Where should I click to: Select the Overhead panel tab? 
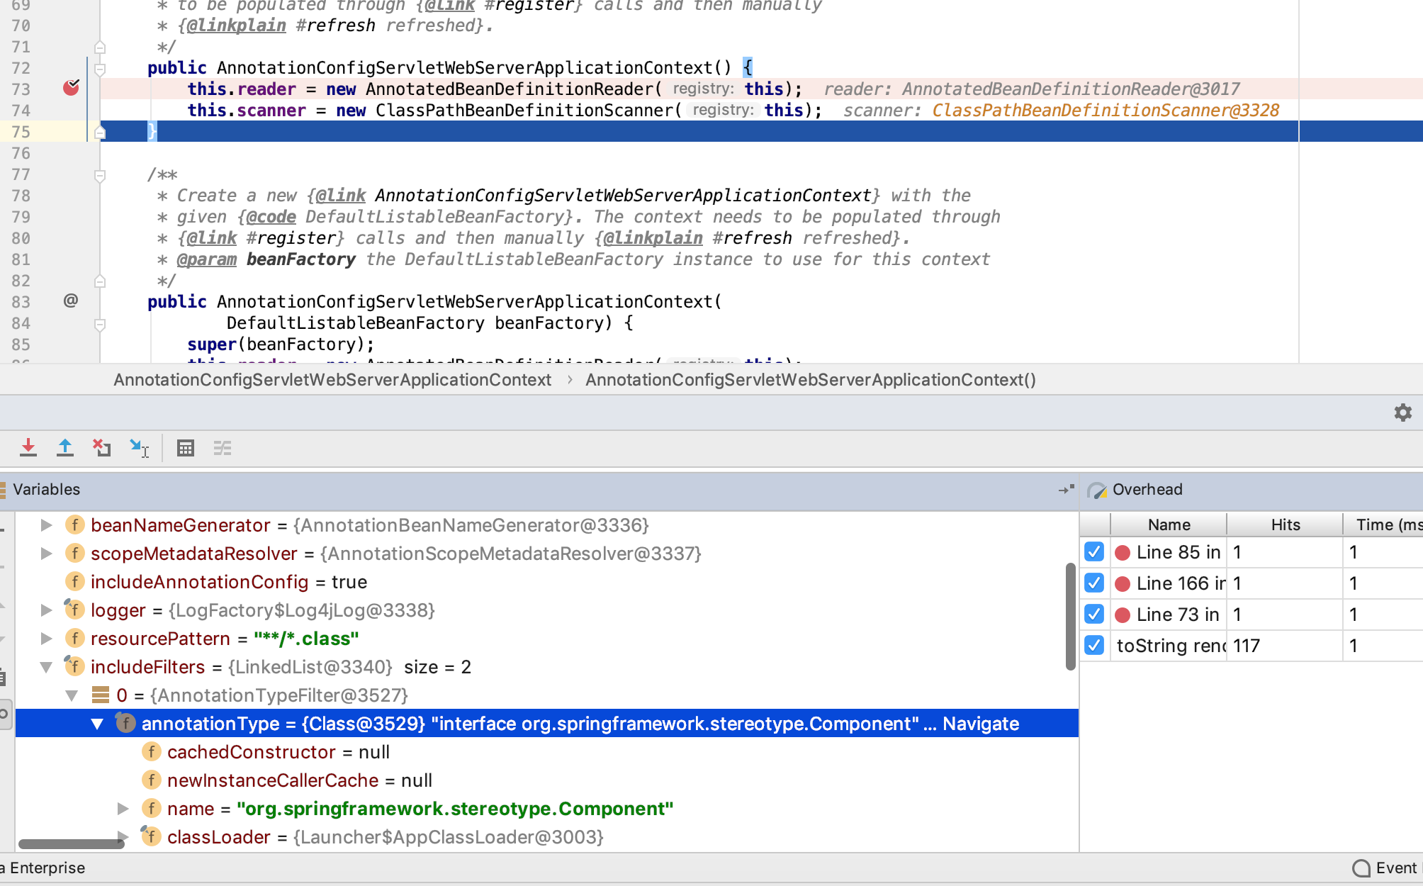(x=1147, y=489)
